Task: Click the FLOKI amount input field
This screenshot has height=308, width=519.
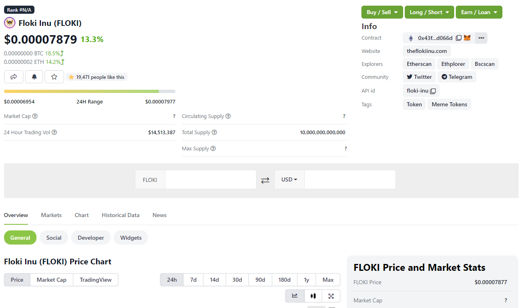Action: [211, 179]
